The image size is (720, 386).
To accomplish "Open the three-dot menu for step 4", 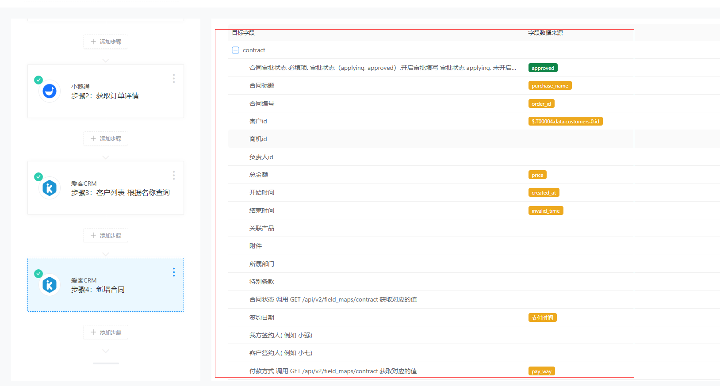I will pyautogui.click(x=174, y=272).
